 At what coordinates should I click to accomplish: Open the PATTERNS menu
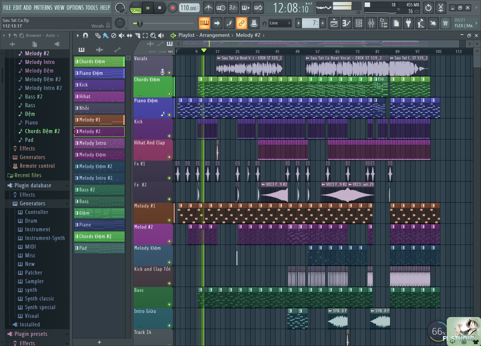[43, 8]
